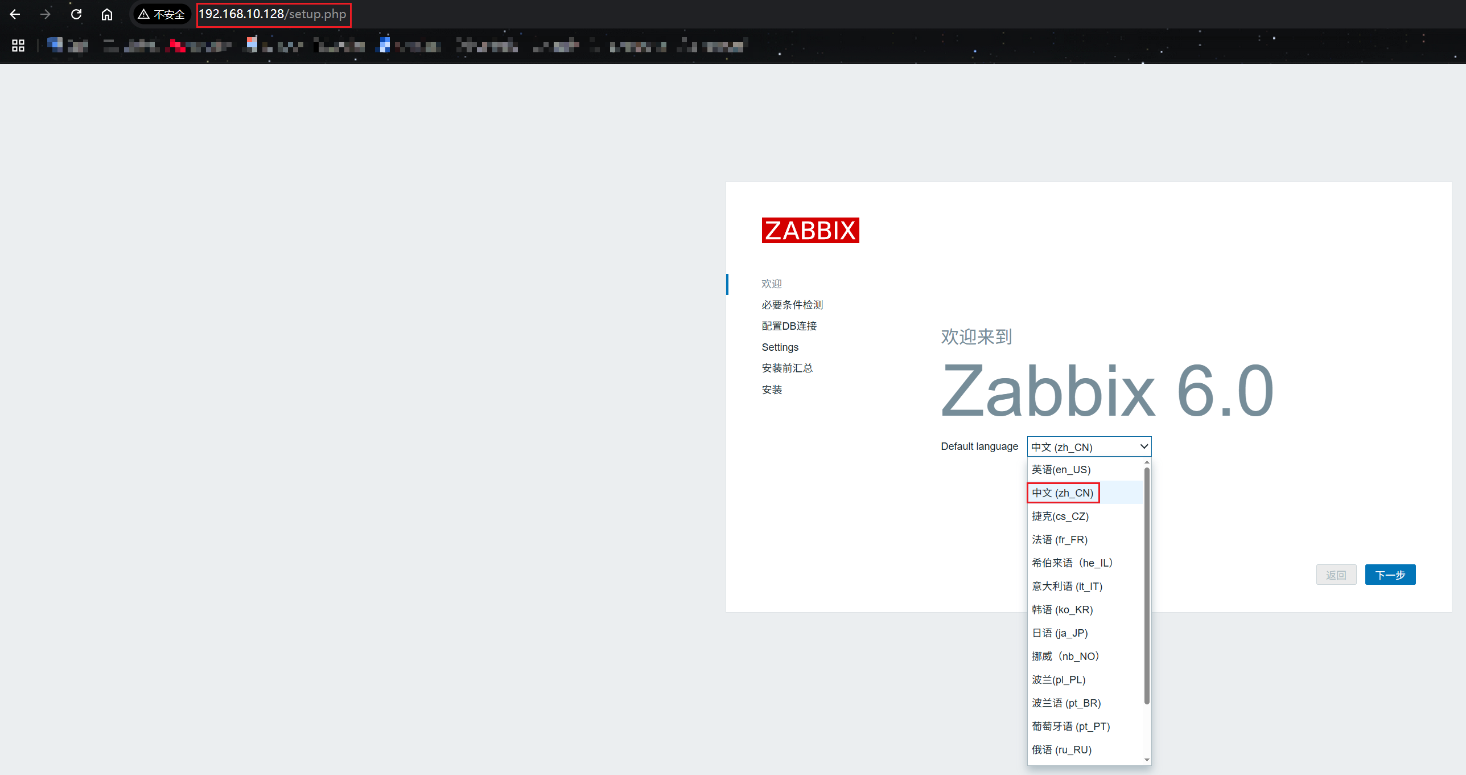Collapse the Default language dropdown
1466x775 pixels.
pos(1089,446)
